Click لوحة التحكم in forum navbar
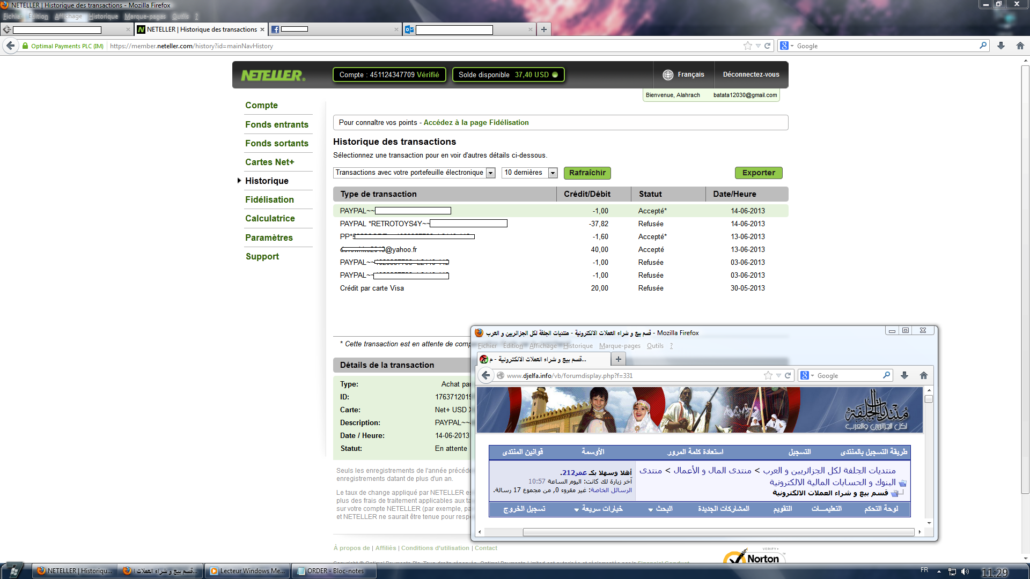Image resolution: width=1030 pixels, height=579 pixels. click(x=881, y=509)
